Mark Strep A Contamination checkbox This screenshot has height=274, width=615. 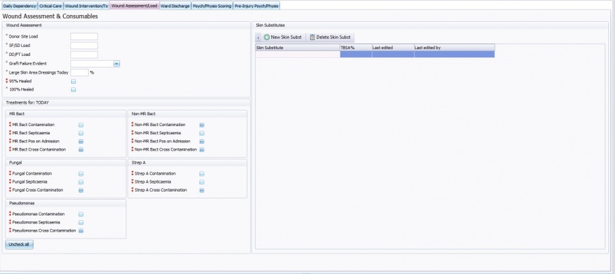[x=202, y=174]
